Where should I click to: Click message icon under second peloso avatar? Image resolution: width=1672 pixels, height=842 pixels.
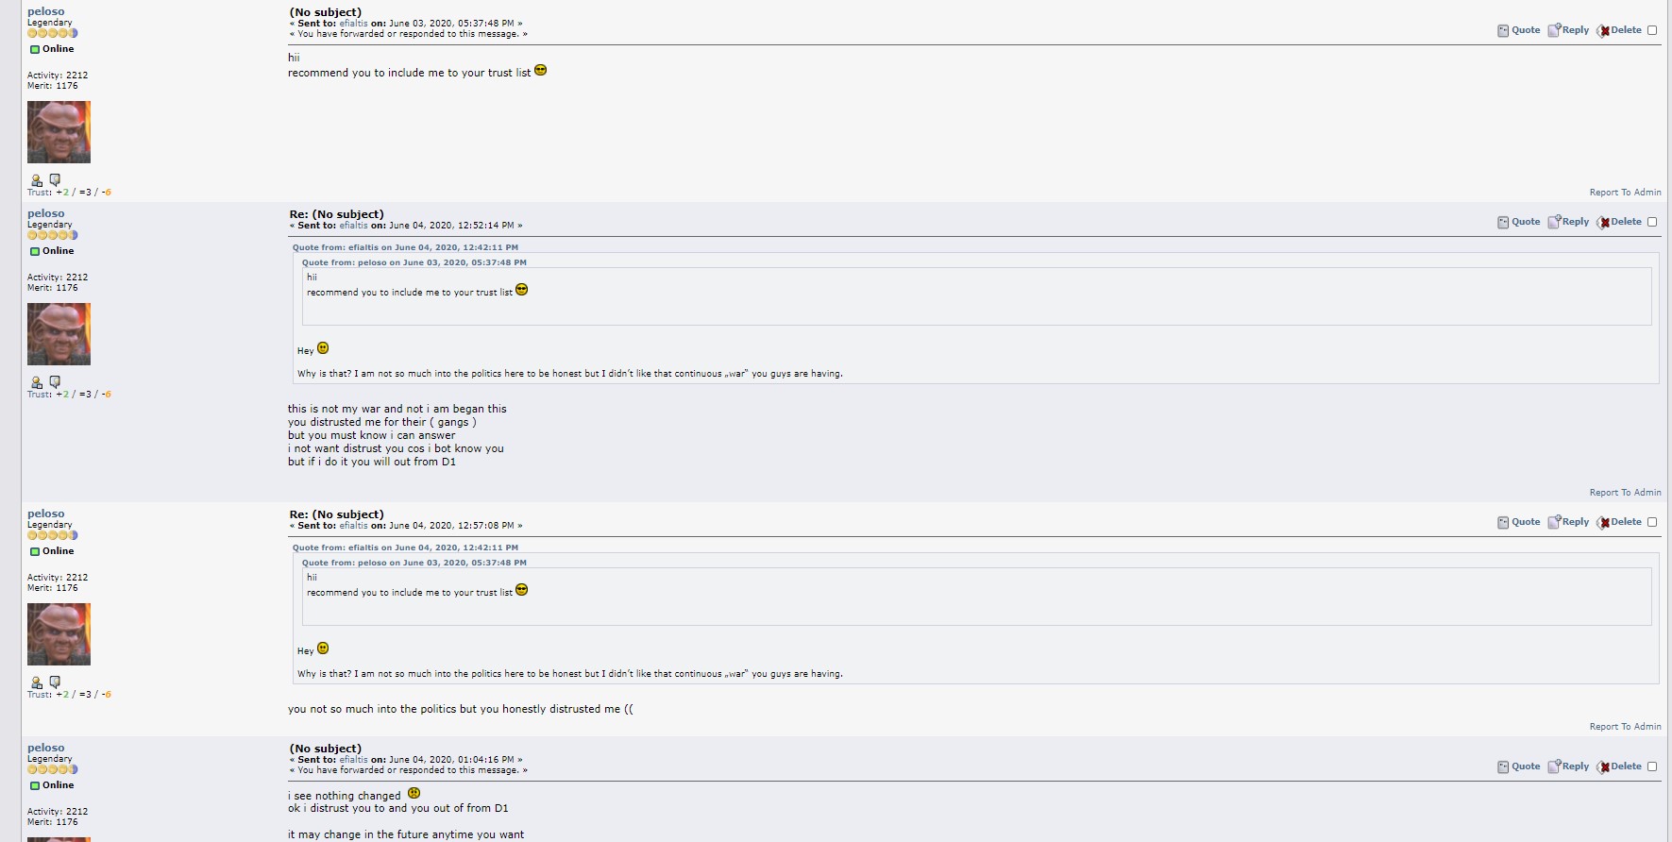pos(55,381)
